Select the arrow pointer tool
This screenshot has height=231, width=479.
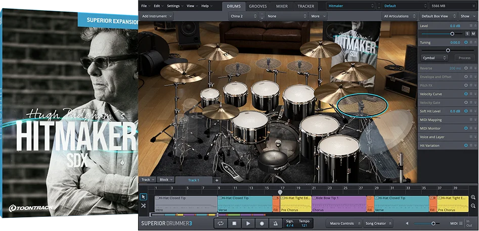pyautogui.click(x=143, y=197)
